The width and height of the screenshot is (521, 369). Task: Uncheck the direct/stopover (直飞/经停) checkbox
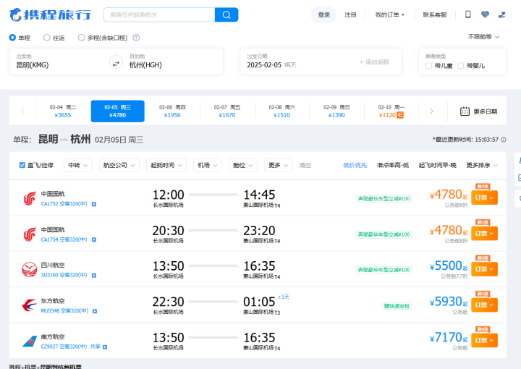click(x=22, y=165)
